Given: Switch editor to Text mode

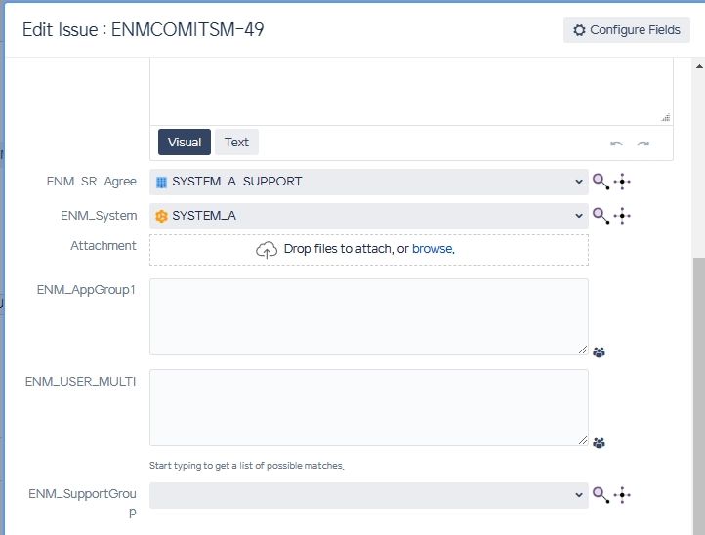Looking at the screenshot, I should (236, 143).
